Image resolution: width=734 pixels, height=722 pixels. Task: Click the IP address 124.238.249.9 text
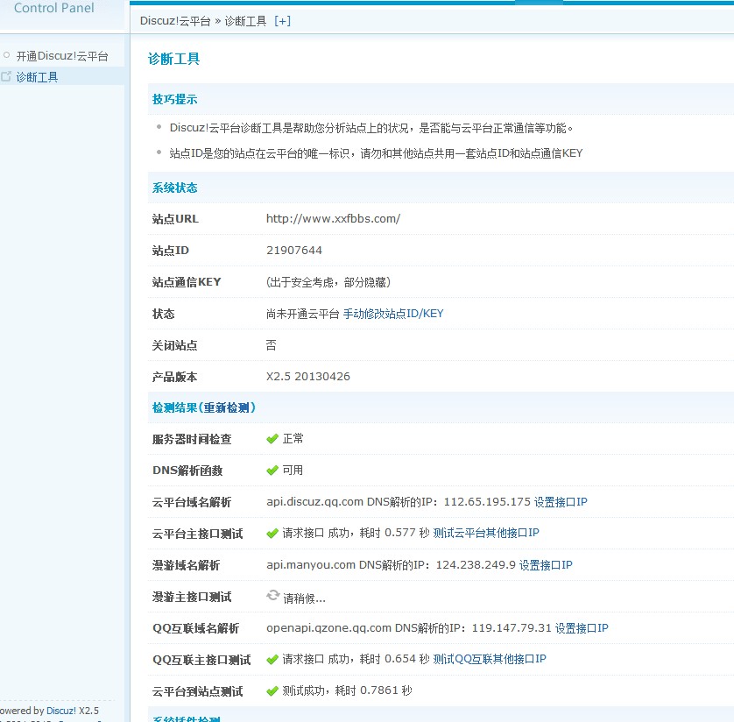[x=476, y=565]
